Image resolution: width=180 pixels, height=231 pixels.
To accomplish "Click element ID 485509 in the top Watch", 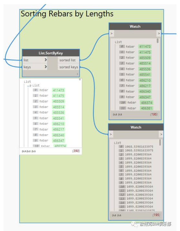I will tap(145, 58).
